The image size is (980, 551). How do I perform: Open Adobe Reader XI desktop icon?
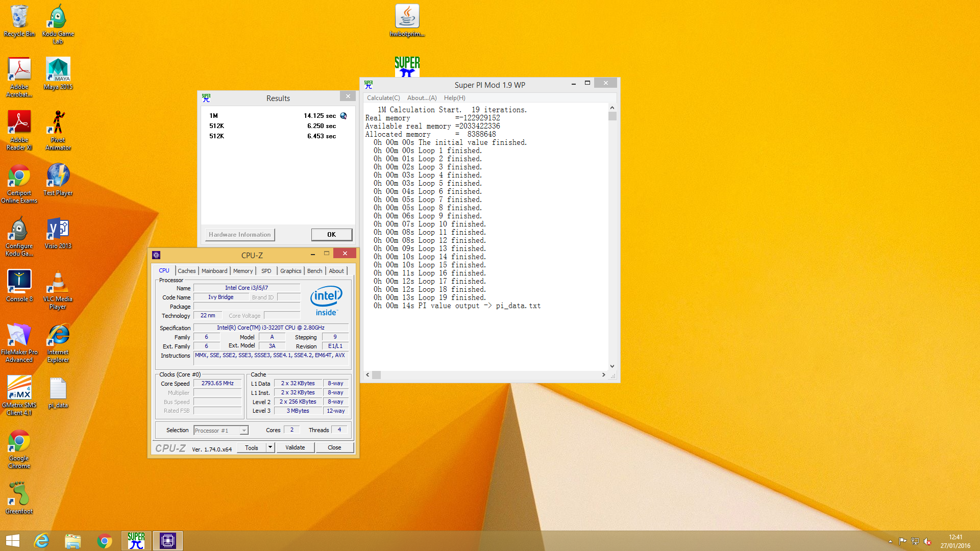[19, 130]
